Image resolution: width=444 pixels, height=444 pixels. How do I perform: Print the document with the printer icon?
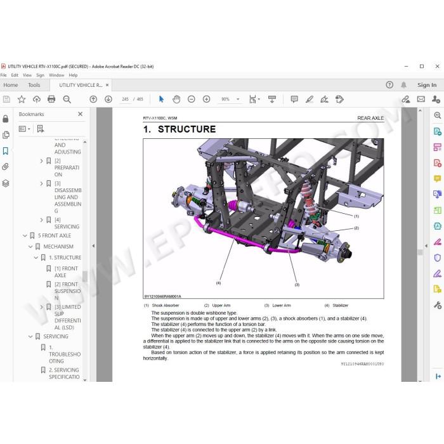pos(51,99)
